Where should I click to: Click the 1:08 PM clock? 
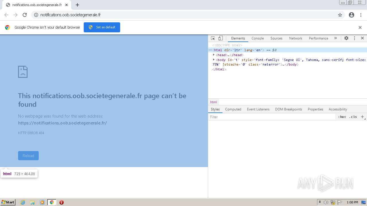(x=352, y=202)
